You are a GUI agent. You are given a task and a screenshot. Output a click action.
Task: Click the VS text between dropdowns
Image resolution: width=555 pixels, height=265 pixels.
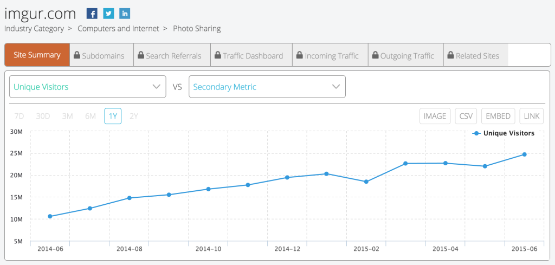(177, 87)
